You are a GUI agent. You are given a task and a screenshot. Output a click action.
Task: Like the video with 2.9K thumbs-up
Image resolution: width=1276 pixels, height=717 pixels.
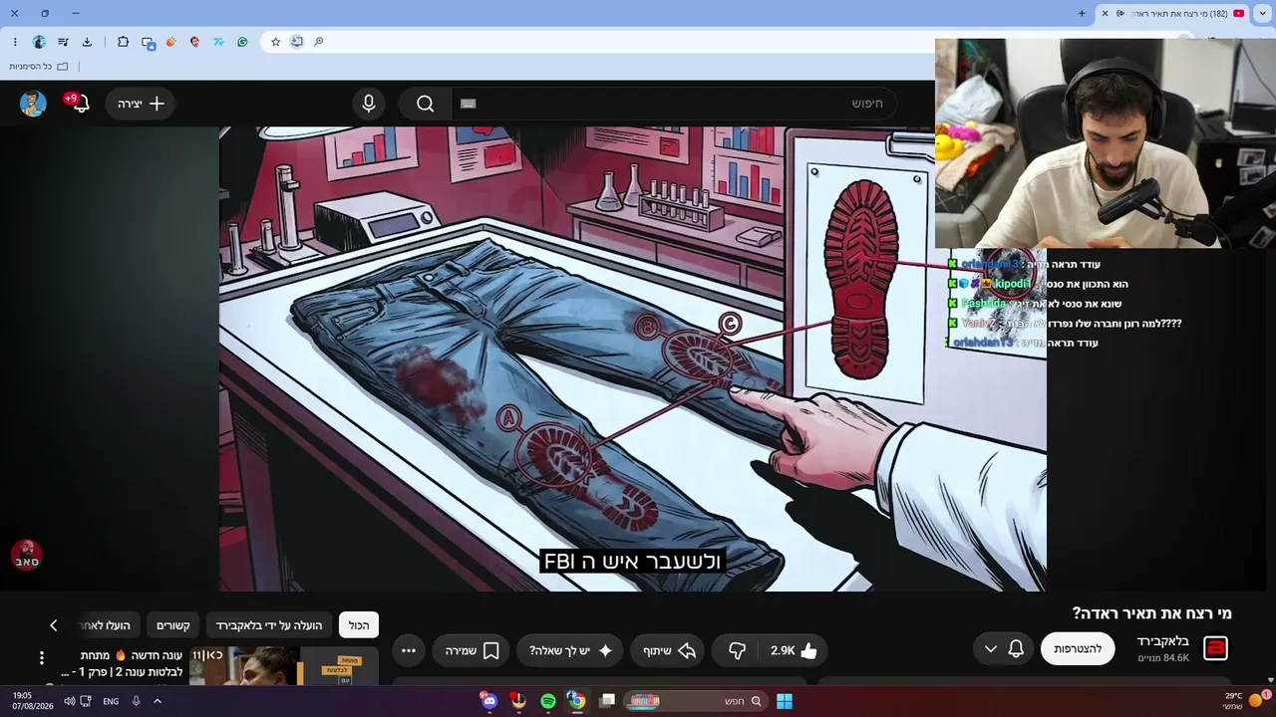click(x=795, y=650)
